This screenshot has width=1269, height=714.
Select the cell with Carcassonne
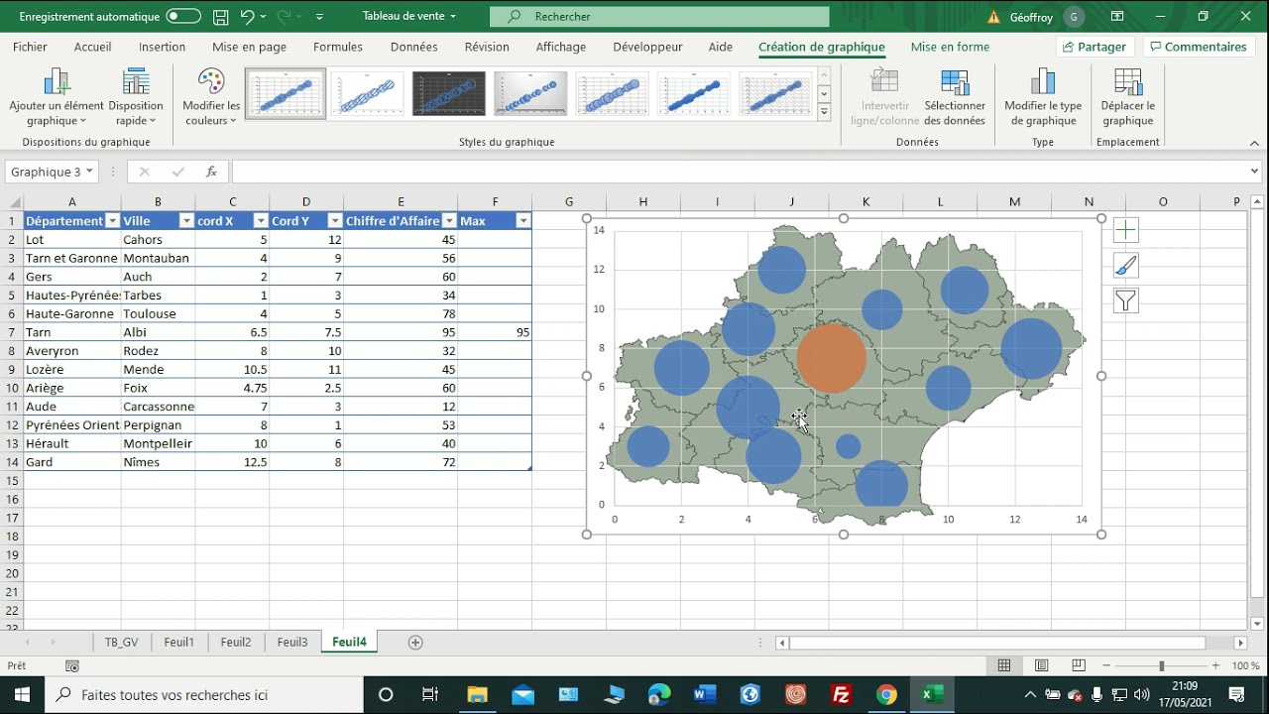(x=158, y=407)
